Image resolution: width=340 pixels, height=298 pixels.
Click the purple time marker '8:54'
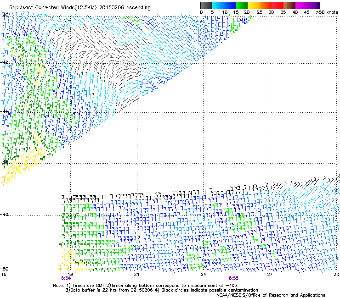click(x=66, y=278)
